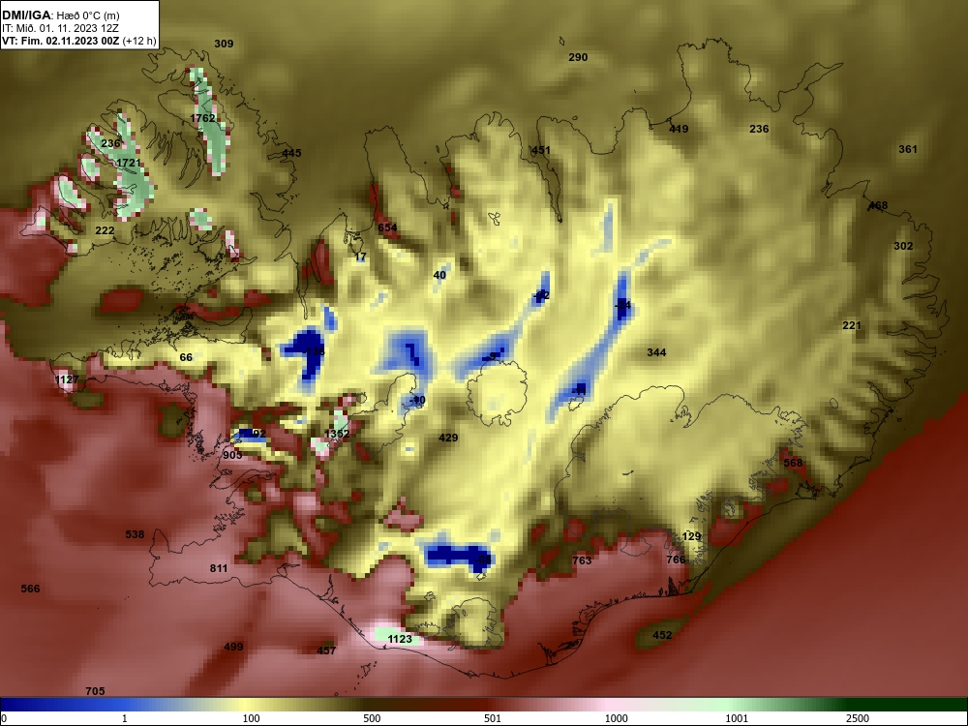
Task: Click the 538 value over the sea
Action: coord(135,534)
